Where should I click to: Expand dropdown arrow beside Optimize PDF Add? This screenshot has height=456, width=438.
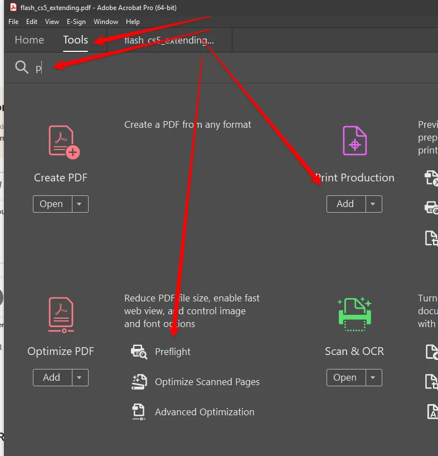coord(80,377)
